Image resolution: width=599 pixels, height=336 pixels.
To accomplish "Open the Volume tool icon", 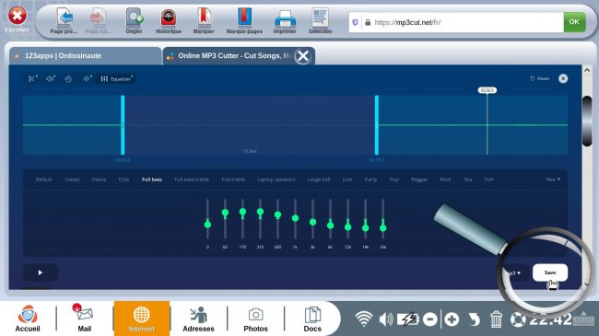I will coord(51,78).
